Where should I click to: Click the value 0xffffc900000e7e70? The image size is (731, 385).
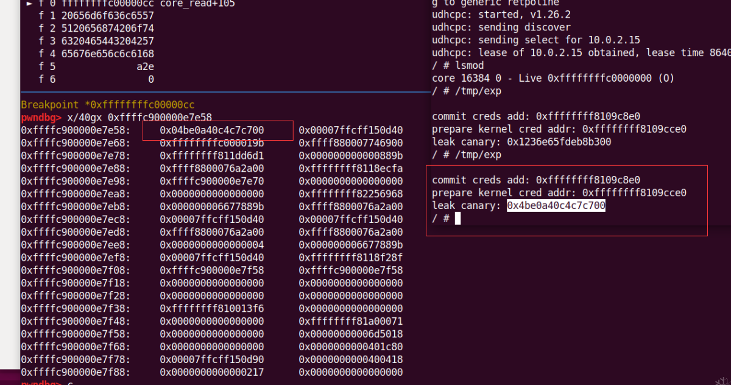[212, 182]
